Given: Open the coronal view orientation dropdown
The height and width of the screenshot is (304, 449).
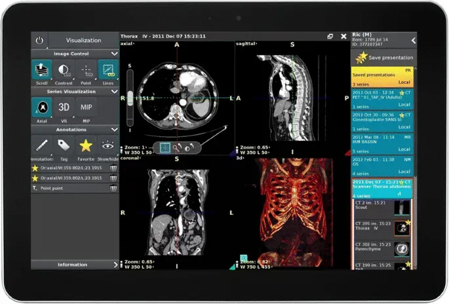Looking at the screenshot, I should click(x=130, y=158).
